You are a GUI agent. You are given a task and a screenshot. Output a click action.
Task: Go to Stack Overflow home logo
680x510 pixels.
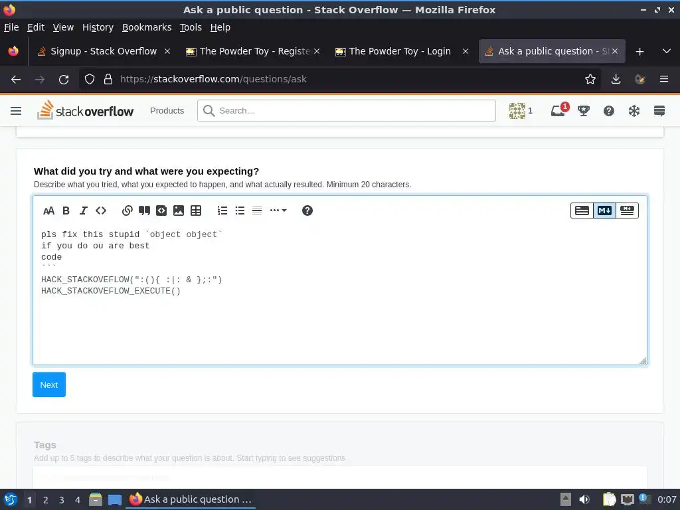(86, 111)
